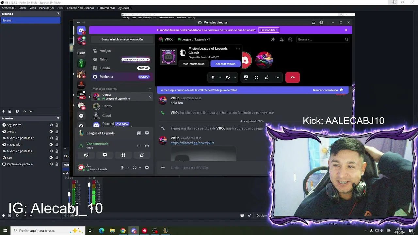
Task: Add friends to the Discord DM
Action: [x=281, y=39]
